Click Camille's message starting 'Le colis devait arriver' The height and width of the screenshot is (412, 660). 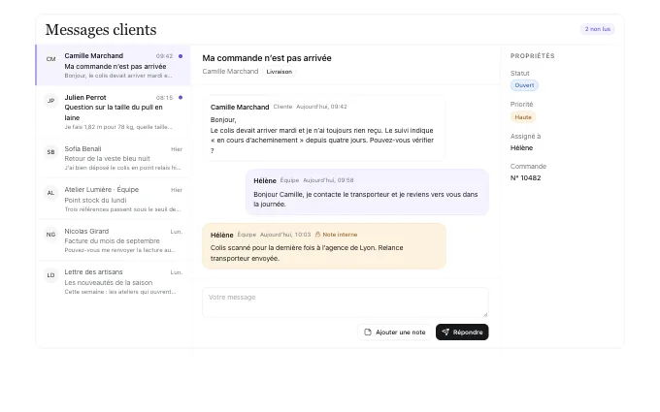click(x=324, y=128)
